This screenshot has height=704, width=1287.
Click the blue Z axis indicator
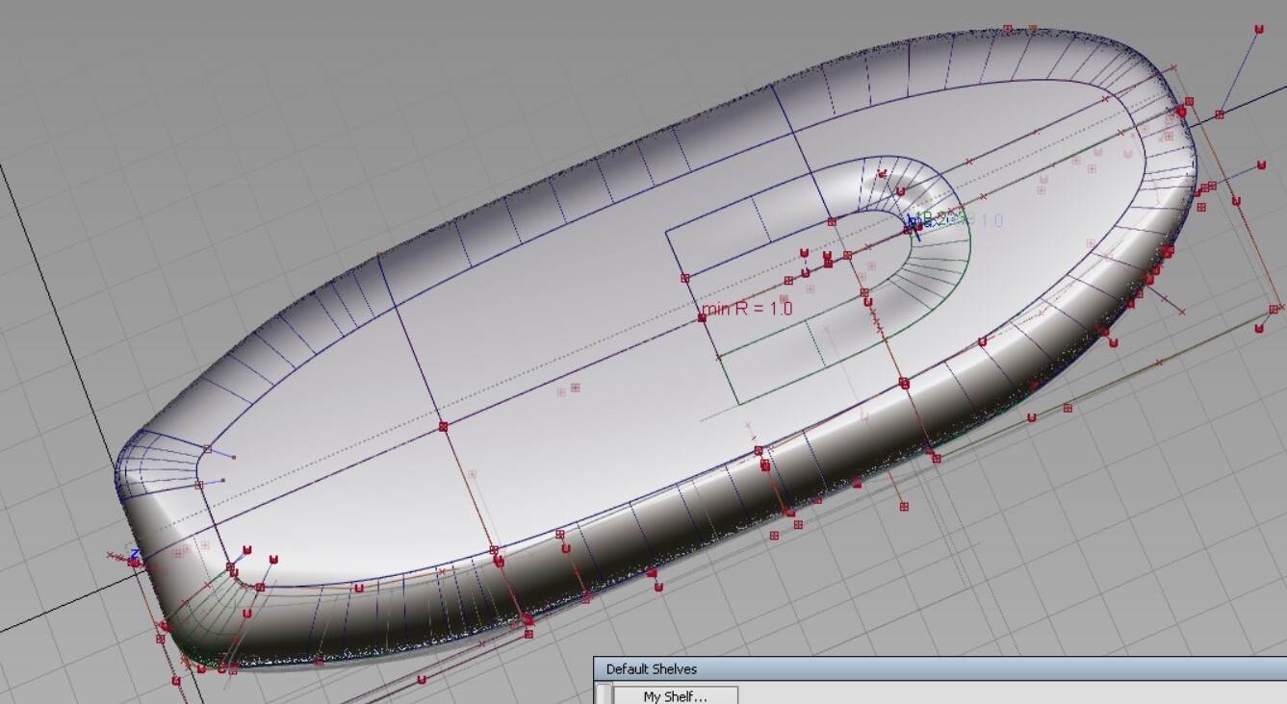tap(135, 554)
